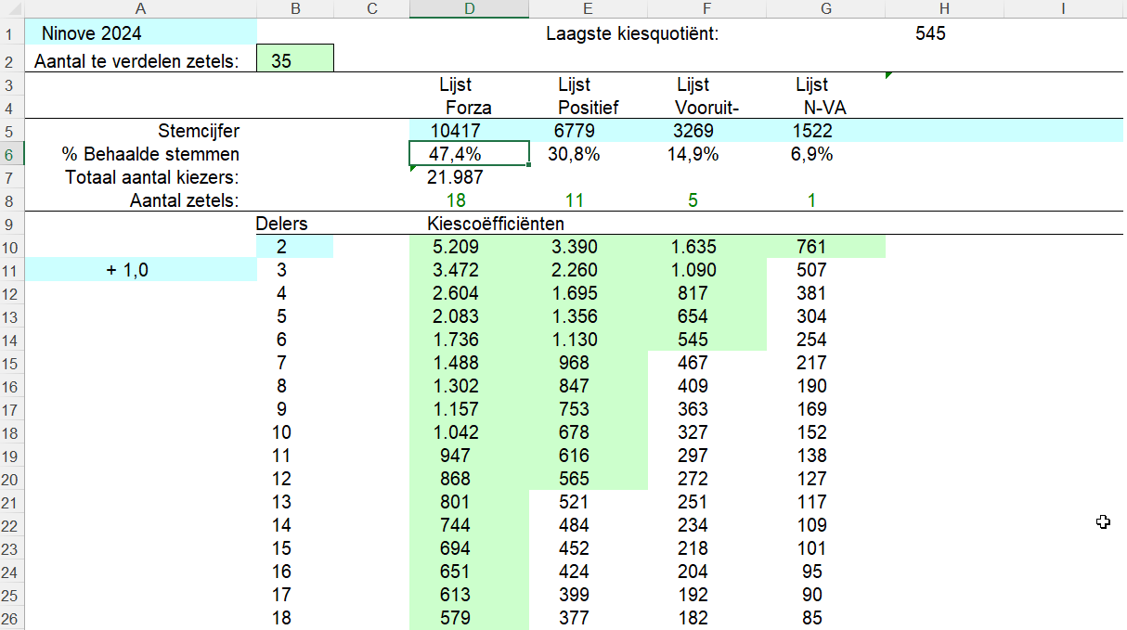
Task: Select the column H header
Action: pos(943,8)
